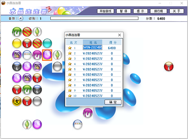Click the yellow crystal ball tile
This screenshot has width=188, height=139.
pyautogui.click(x=17, y=43)
